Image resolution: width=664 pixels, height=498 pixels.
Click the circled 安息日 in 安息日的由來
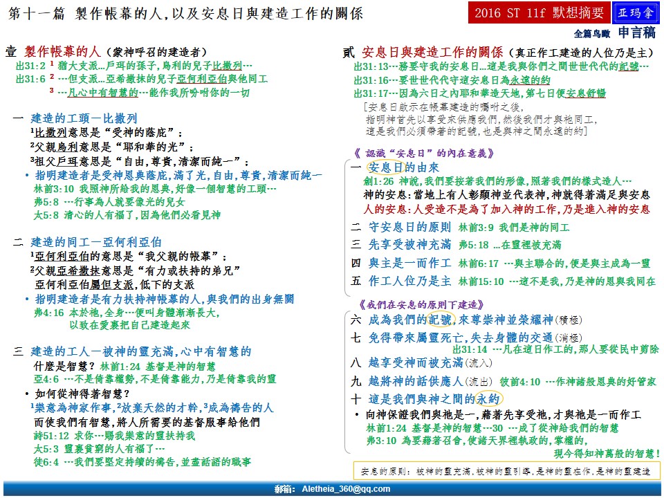pyautogui.click(x=386, y=167)
